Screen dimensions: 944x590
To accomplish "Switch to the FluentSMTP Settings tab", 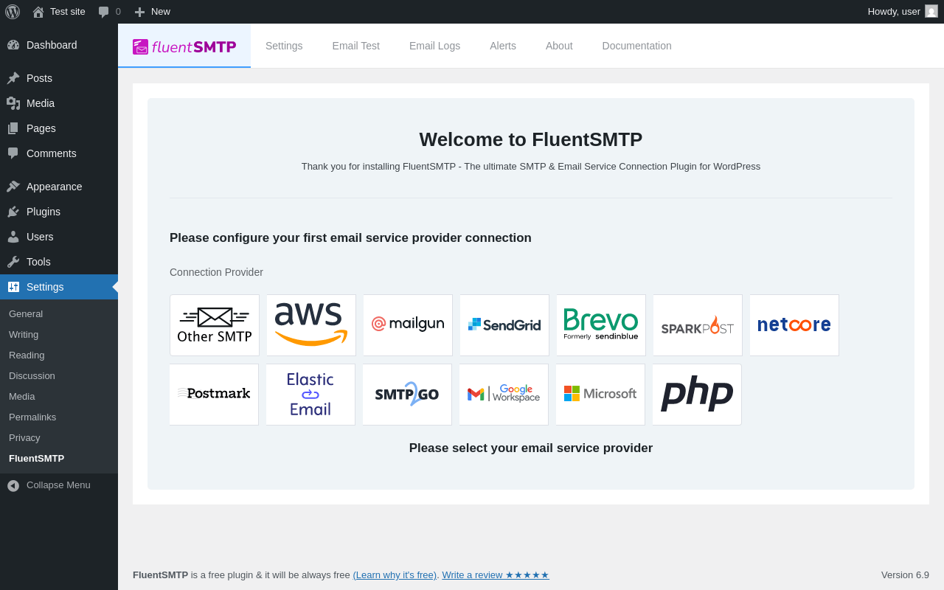I will [284, 46].
